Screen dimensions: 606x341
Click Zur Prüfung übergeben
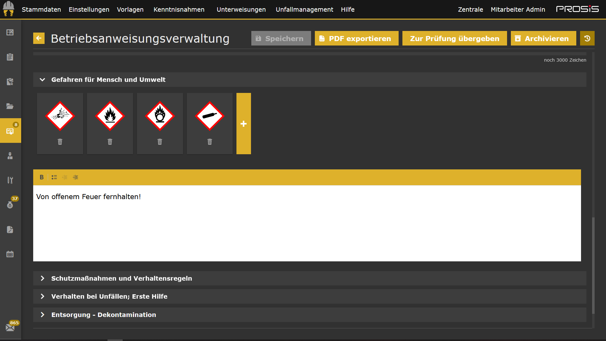[x=454, y=38]
